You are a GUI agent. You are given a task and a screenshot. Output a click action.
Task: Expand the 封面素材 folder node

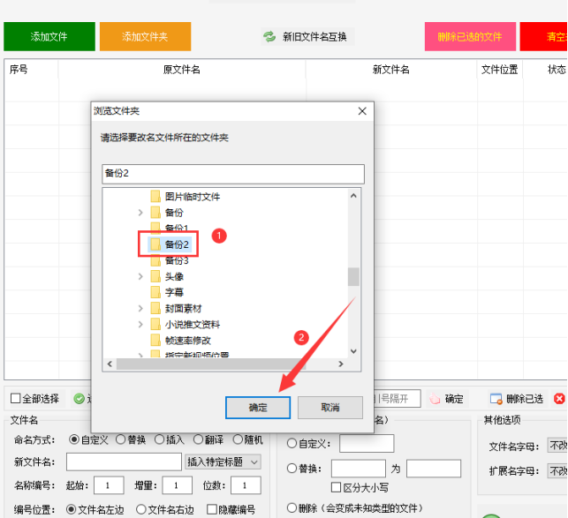[140, 308]
